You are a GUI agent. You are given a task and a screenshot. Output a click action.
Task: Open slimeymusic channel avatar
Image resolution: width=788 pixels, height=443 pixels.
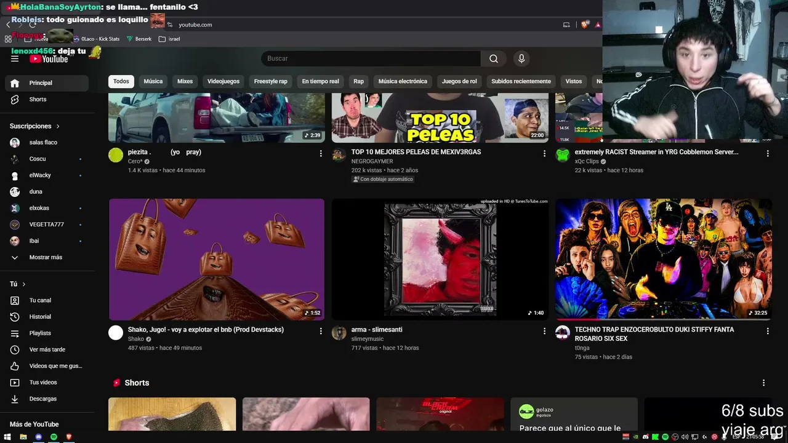[339, 333]
